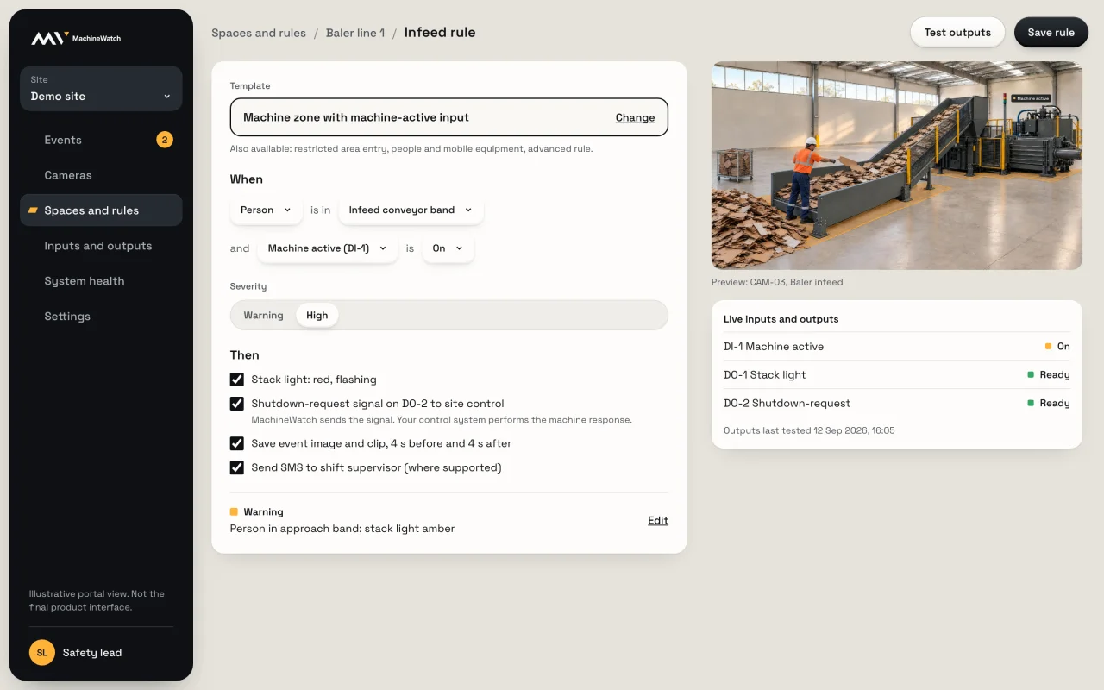Open the Machine active (DI-1) dropdown
The height and width of the screenshot is (690, 1104).
coord(328,248)
